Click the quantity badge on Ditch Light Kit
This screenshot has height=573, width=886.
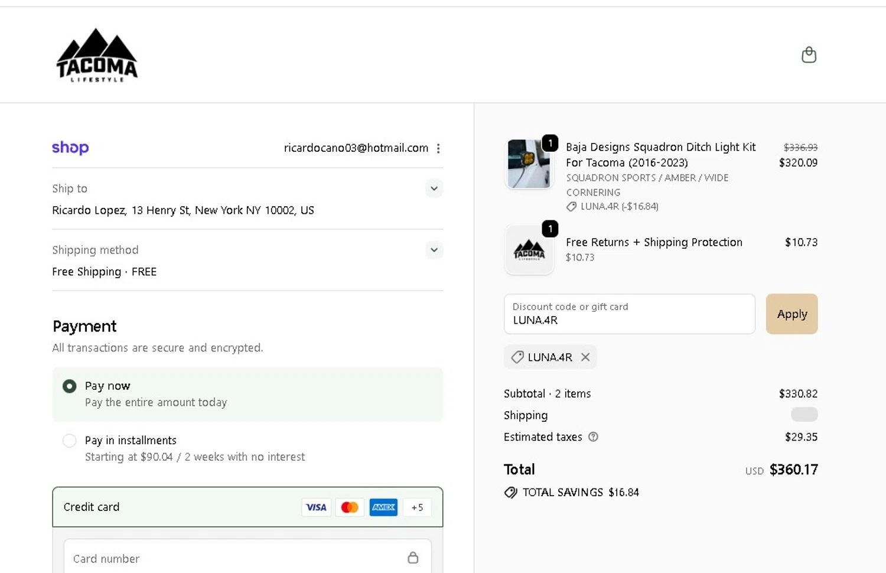(550, 143)
